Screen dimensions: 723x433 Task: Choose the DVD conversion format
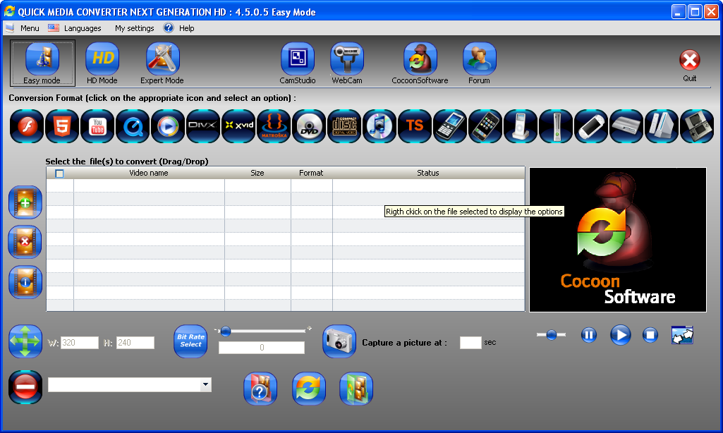pos(309,126)
